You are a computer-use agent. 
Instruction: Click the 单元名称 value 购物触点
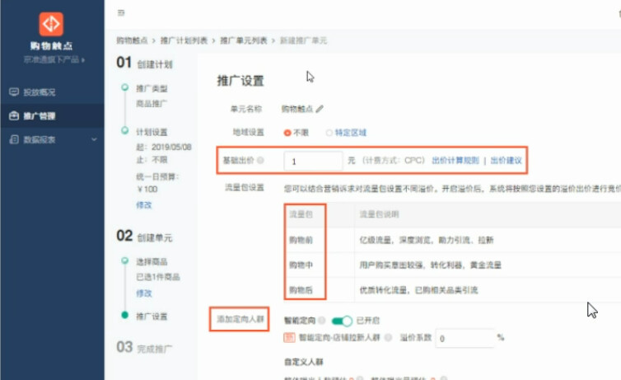point(297,109)
